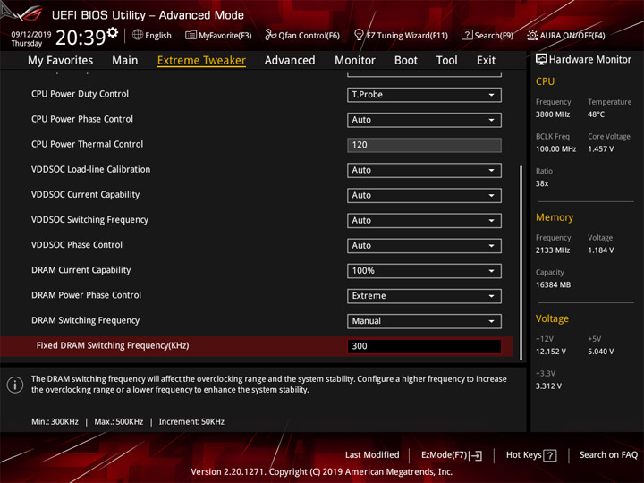The height and width of the screenshot is (483, 644).
Task: Click Search on FAQ link
Action: coord(608,455)
